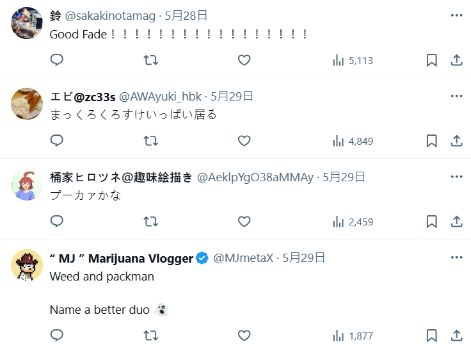
Task: Click the pixel-art avatar of MJ
Action: click(27, 265)
